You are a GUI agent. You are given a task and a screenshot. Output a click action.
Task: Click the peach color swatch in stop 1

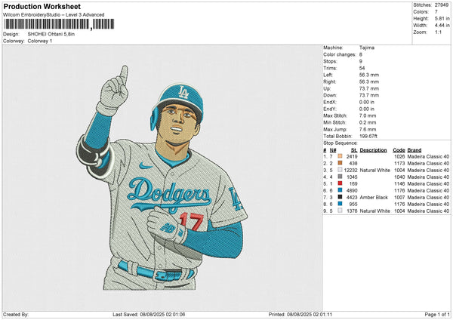pos(338,156)
